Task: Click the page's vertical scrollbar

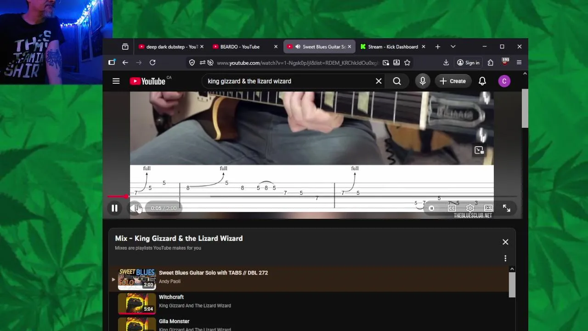Action: [525, 108]
